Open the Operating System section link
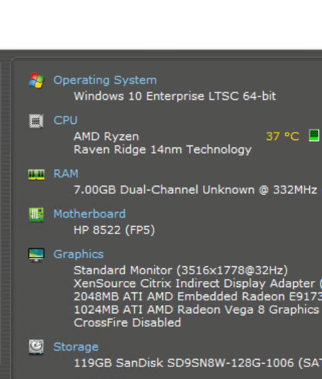The image size is (322, 379). (x=105, y=80)
